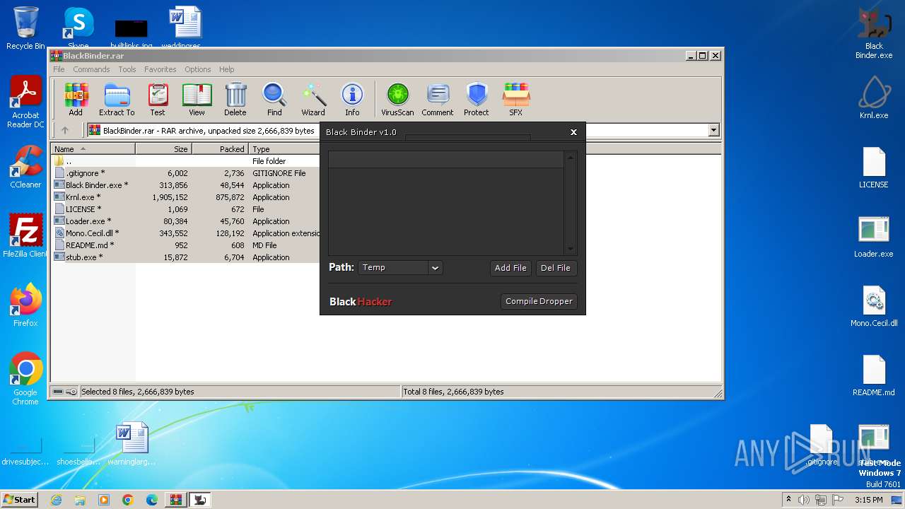Select stub.exe row in archive list
905x509 pixels.
[x=185, y=257]
